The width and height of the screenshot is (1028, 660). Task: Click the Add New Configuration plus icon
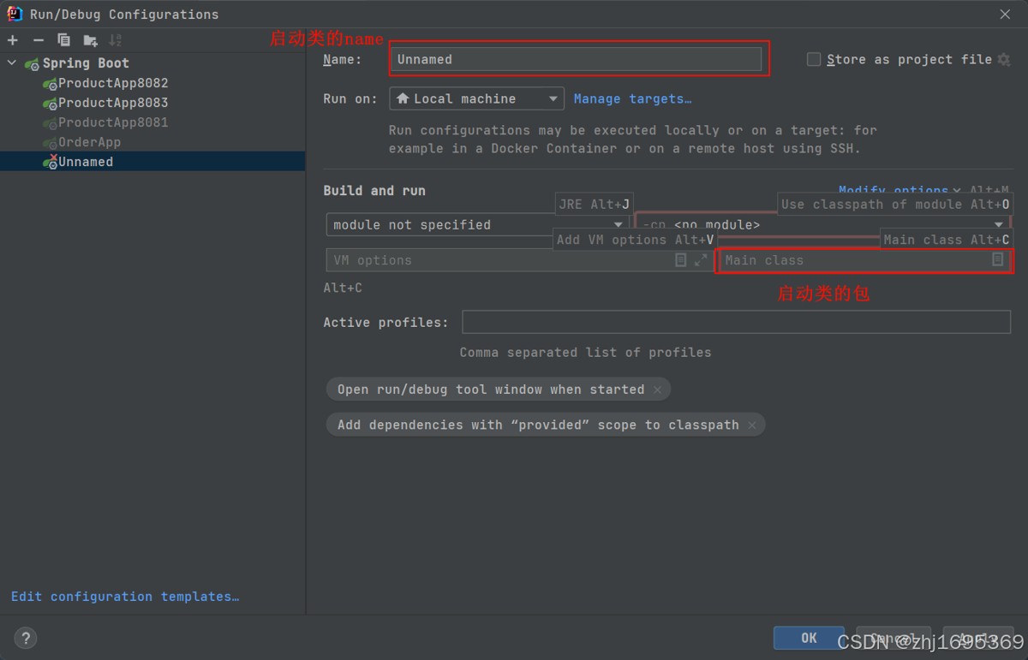[x=13, y=40]
